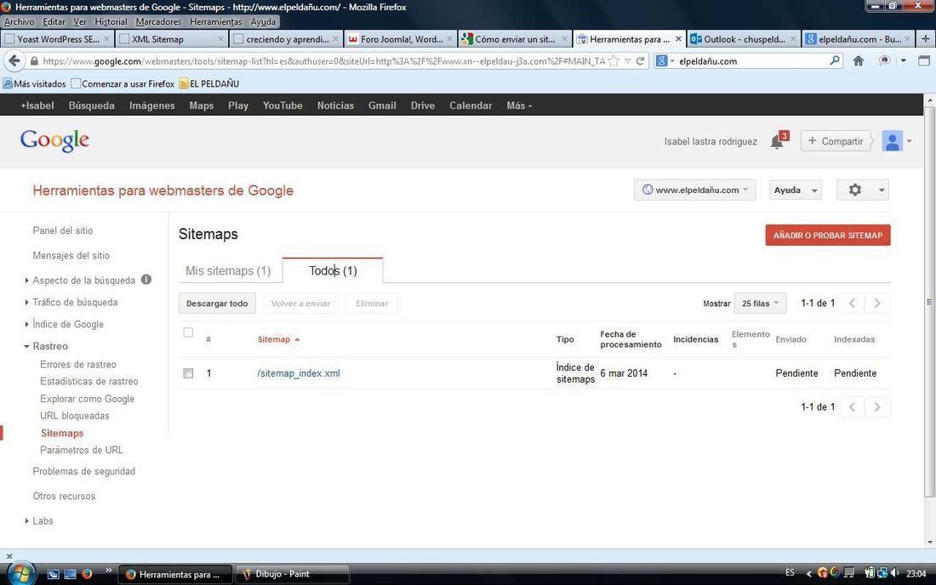Click the URL address bar

pos(322,61)
